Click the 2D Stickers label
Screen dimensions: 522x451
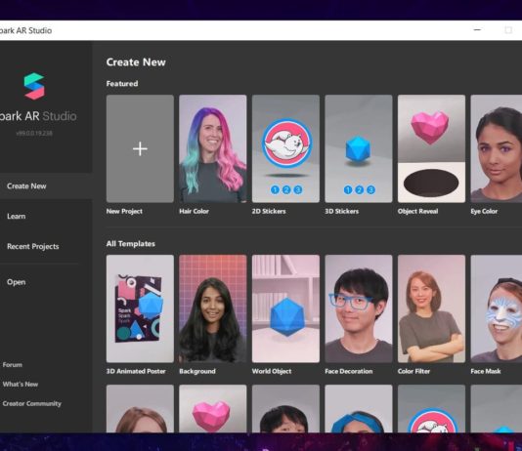pos(269,211)
